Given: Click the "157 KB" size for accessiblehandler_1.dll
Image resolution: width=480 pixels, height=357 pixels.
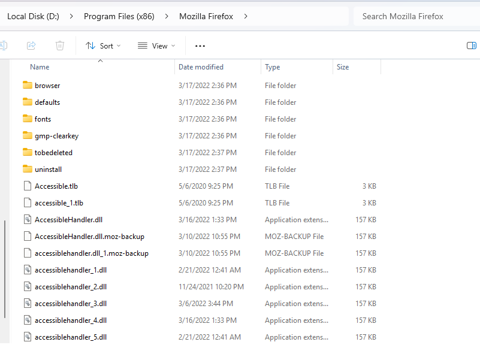Looking at the screenshot, I should point(366,270).
